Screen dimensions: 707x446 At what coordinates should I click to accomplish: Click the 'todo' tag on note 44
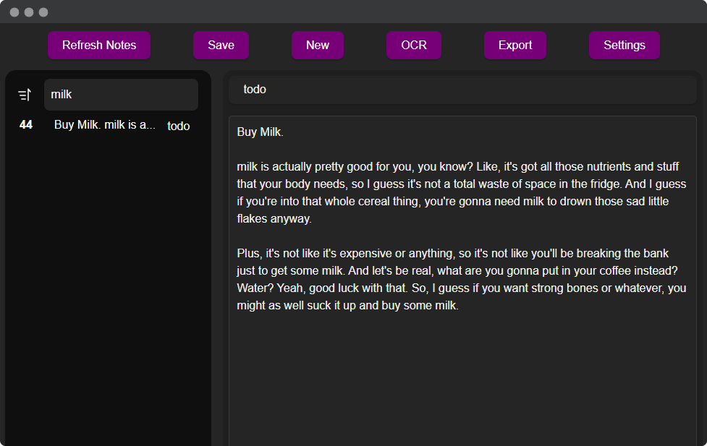(x=178, y=125)
